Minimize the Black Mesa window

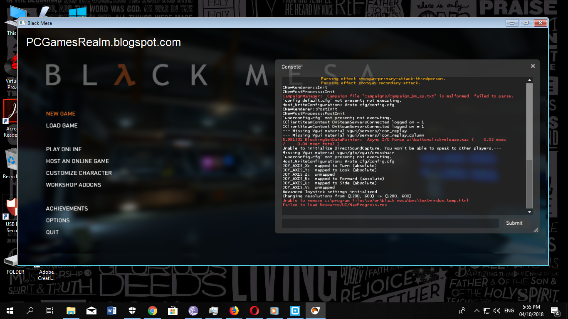pos(512,22)
